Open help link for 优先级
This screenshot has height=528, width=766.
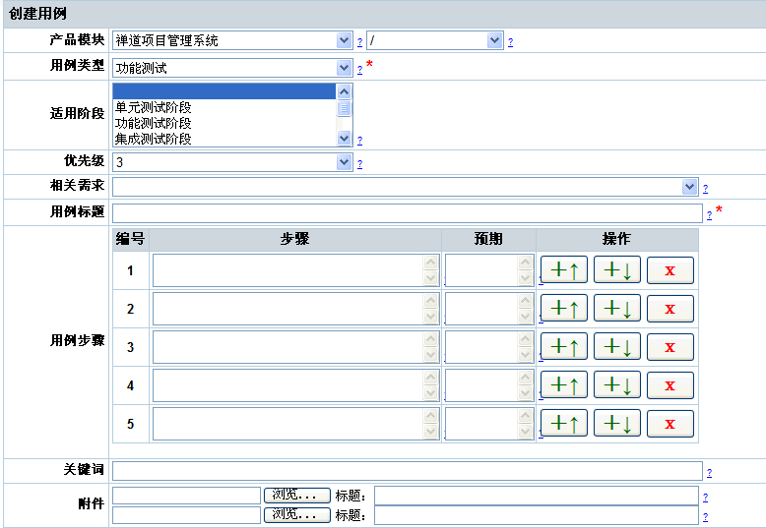point(359,164)
